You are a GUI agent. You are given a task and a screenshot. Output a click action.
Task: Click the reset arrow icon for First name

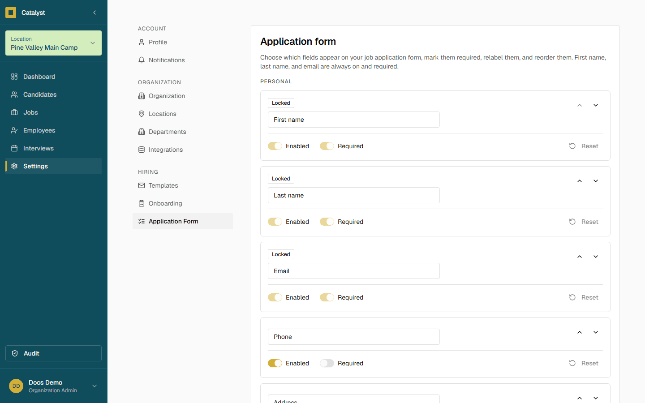pos(572,146)
